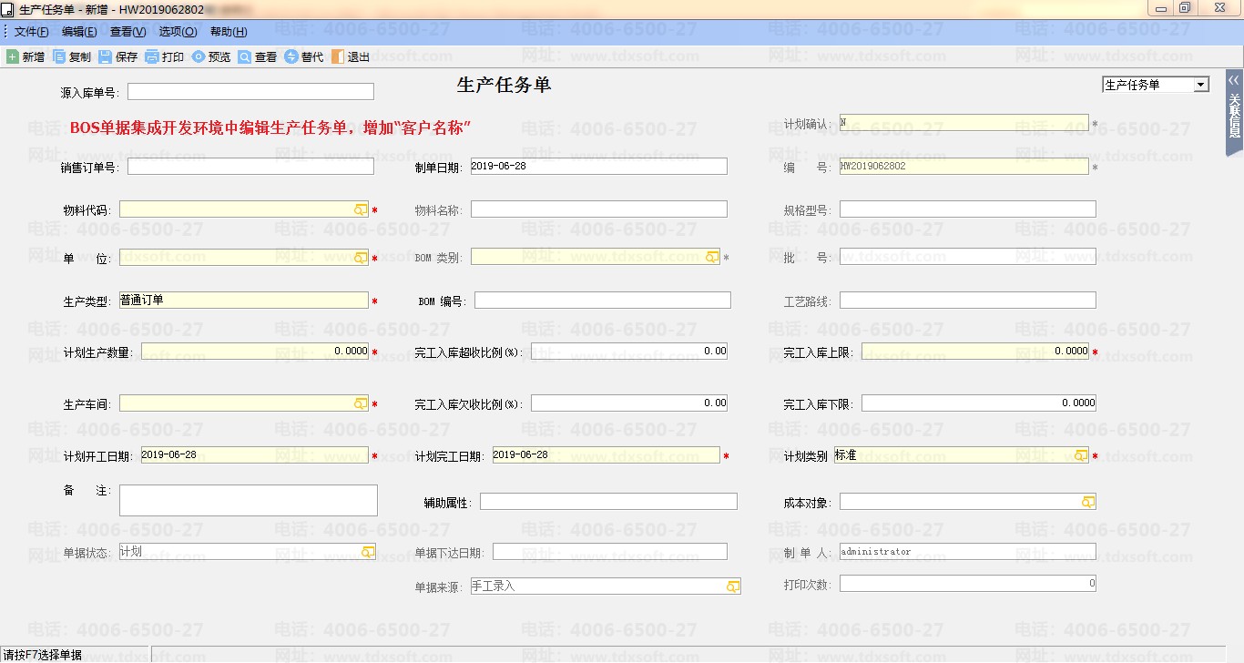Click the 批号 input field
Image resolution: width=1244 pixels, height=663 pixels.
click(x=967, y=257)
